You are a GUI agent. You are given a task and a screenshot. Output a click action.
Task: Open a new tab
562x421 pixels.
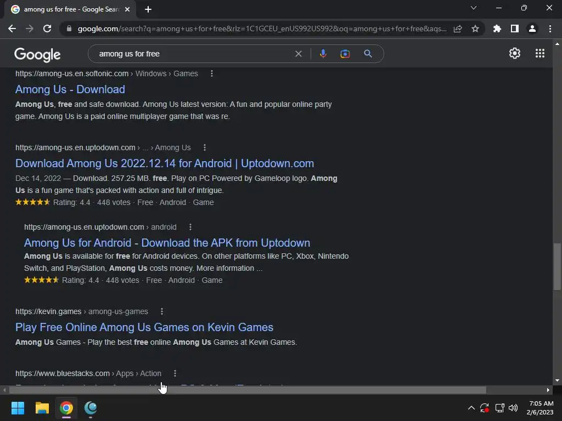(x=148, y=9)
